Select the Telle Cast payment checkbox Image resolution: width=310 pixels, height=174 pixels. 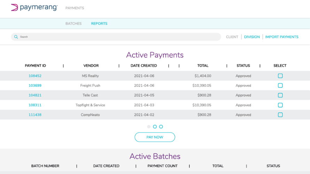point(280,95)
